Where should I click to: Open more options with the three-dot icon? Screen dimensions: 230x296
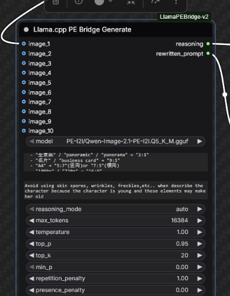click(x=176, y=2)
